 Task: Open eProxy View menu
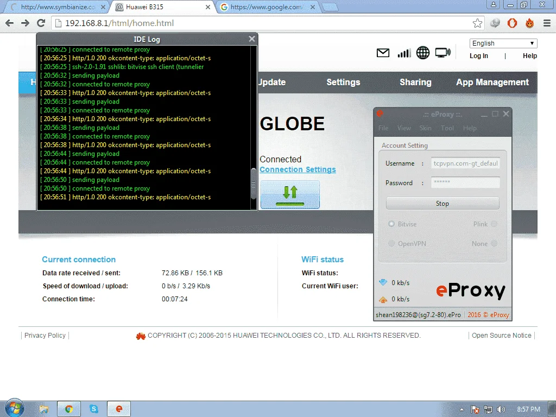[x=404, y=128]
